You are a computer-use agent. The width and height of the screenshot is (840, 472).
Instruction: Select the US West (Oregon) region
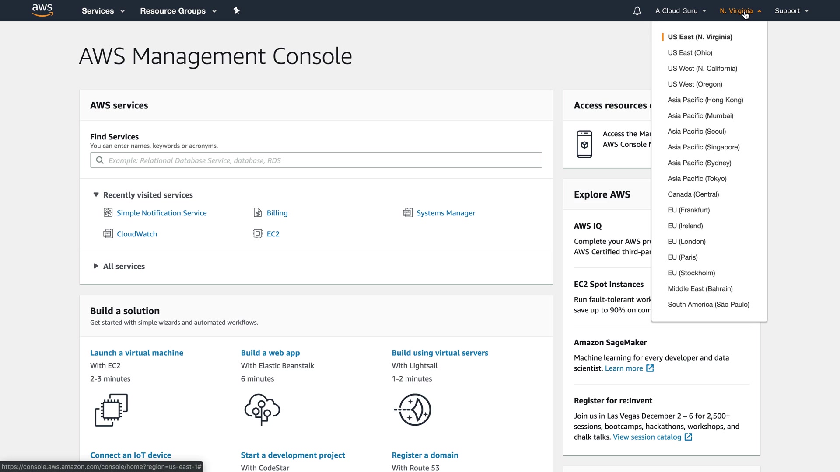coord(695,84)
